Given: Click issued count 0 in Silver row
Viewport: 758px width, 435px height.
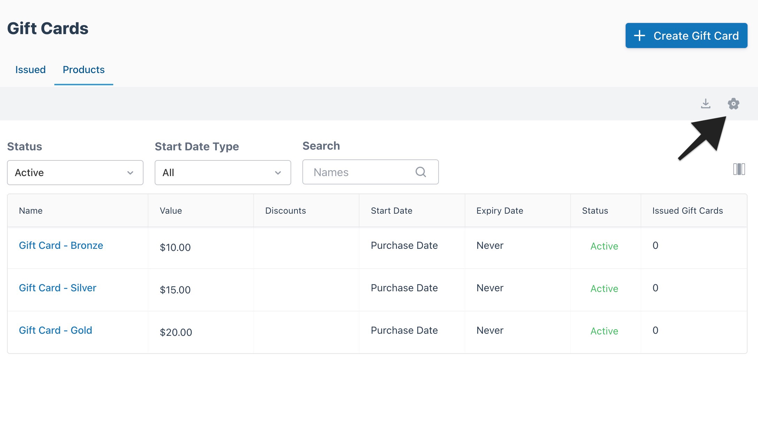Looking at the screenshot, I should [x=655, y=288].
